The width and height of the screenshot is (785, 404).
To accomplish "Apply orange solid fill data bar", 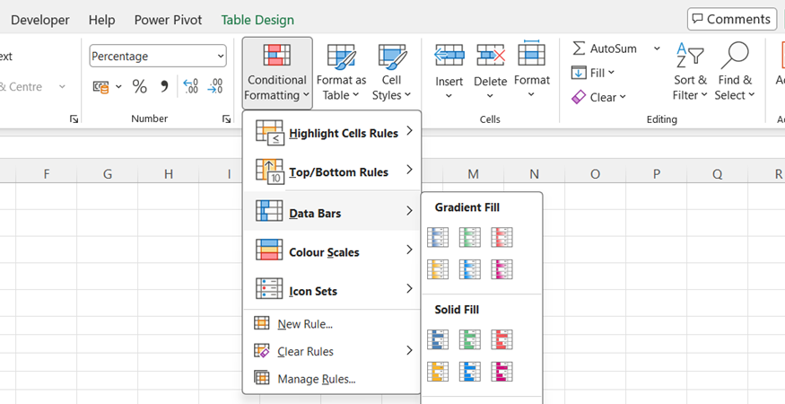I will tap(438, 372).
